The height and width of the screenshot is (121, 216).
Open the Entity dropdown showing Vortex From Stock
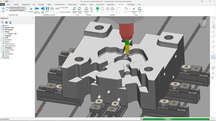coord(18,8)
